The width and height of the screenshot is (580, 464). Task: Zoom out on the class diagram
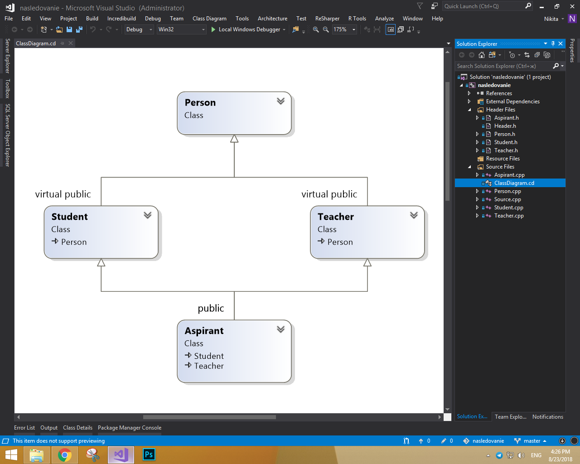click(326, 29)
